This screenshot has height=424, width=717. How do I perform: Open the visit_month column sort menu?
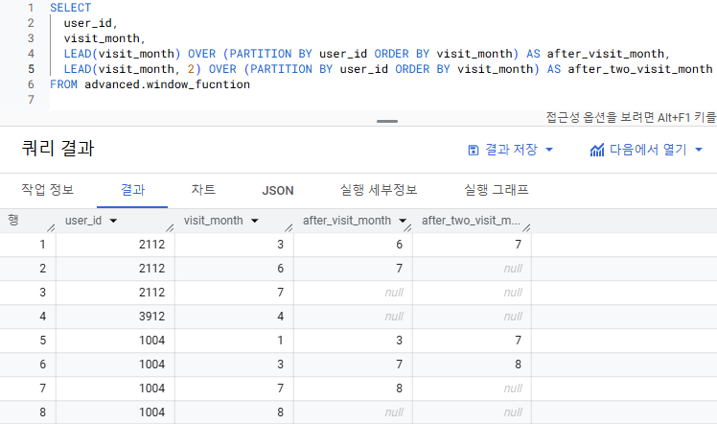point(255,221)
